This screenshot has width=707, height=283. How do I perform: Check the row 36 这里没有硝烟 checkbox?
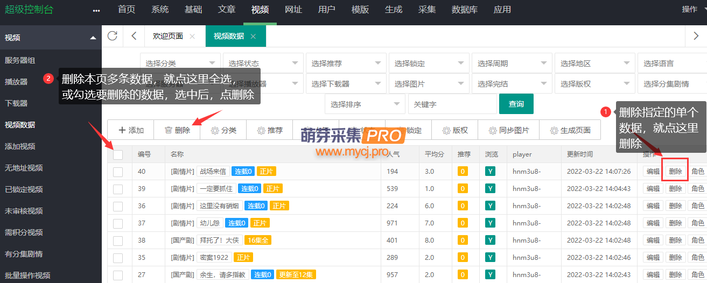click(118, 206)
